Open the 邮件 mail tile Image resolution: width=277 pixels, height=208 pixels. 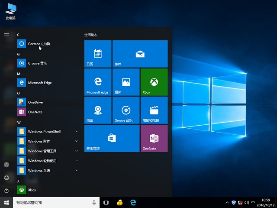coord(140,54)
